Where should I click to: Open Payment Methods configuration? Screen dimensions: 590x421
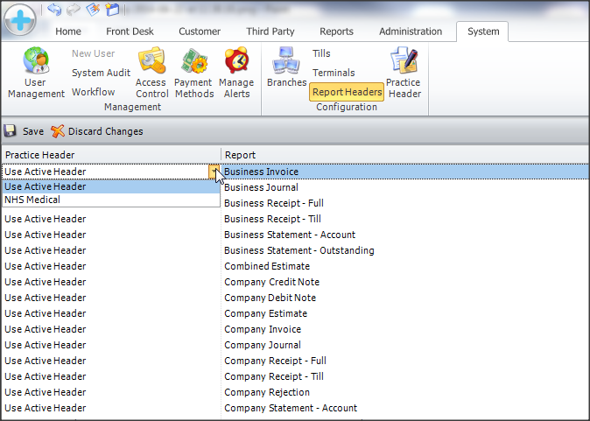tap(193, 74)
